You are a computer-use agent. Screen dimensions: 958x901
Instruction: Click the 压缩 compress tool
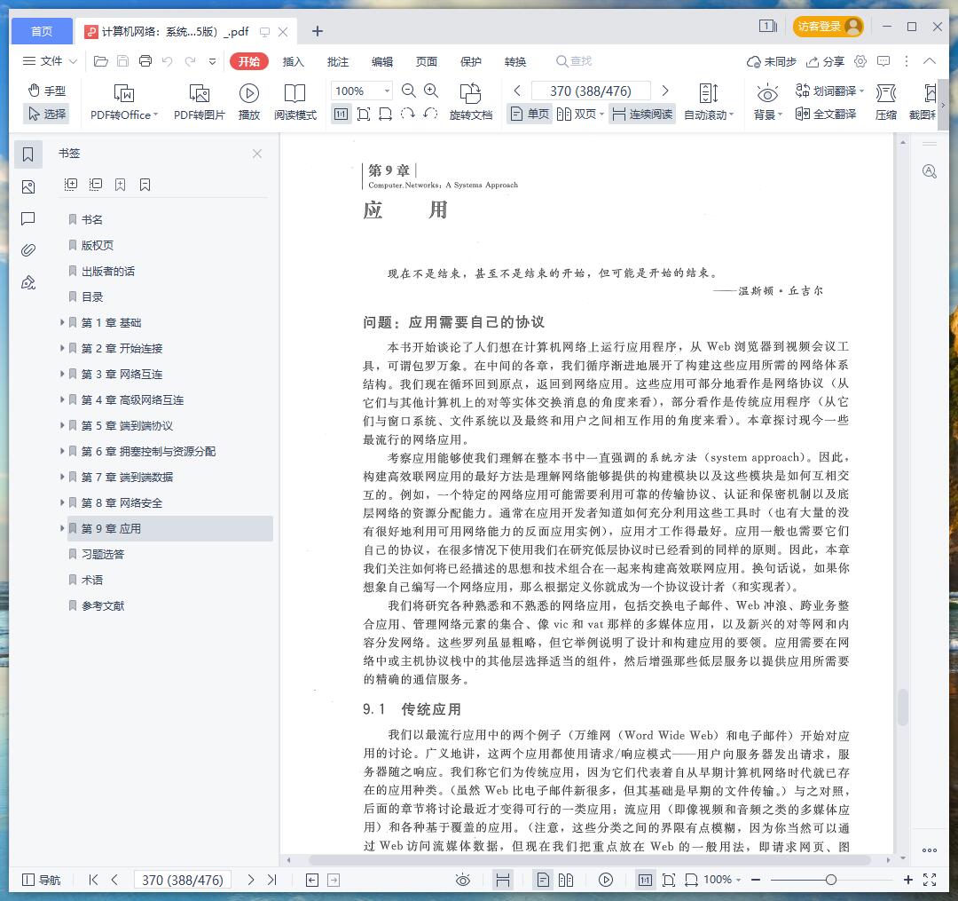point(886,101)
